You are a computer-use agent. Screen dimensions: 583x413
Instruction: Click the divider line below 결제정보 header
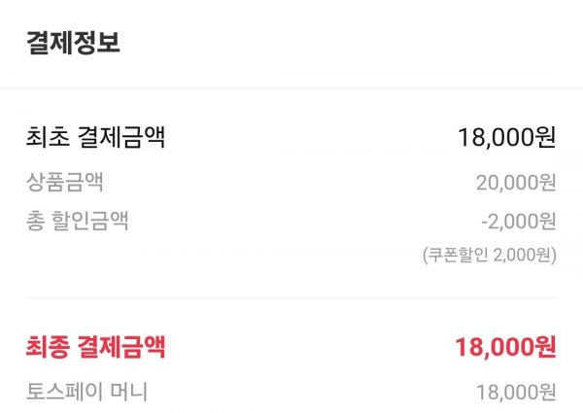(x=291, y=88)
